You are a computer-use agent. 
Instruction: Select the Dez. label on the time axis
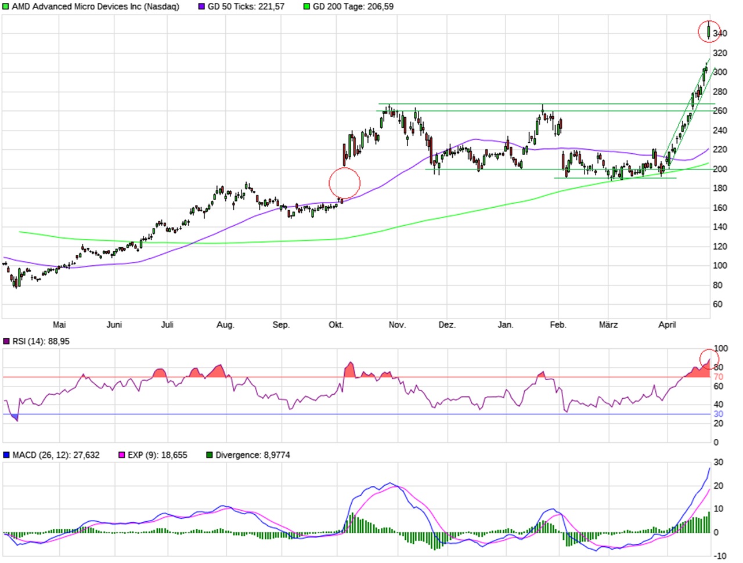tap(448, 325)
